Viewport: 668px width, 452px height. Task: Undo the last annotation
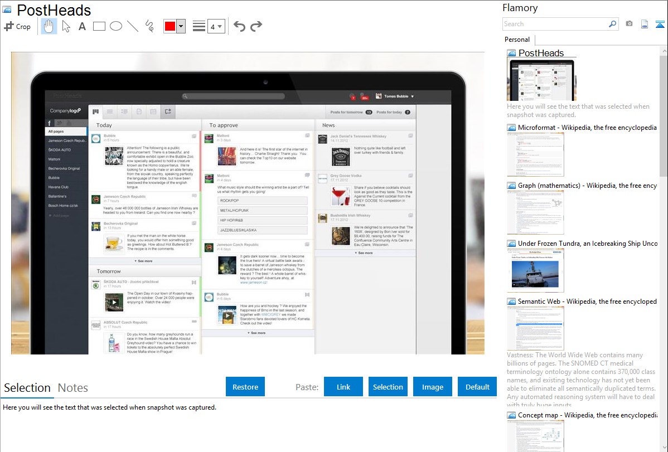point(239,26)
